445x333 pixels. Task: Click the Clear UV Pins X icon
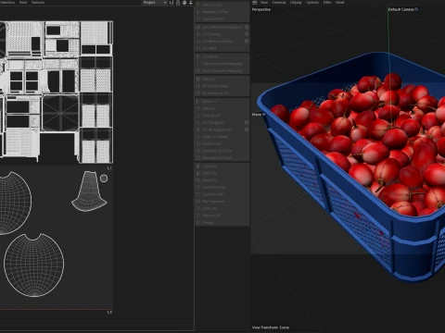198,18
